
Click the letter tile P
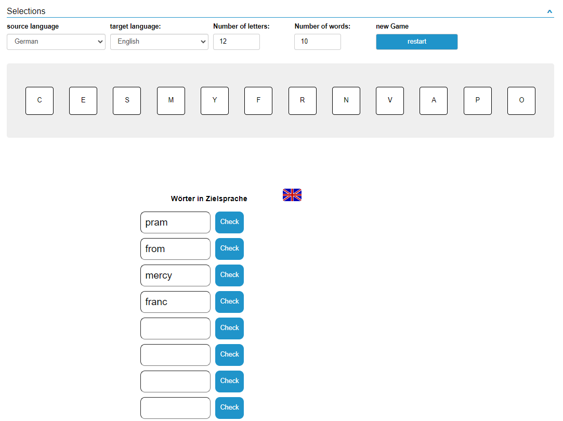(x=477, y=101)
